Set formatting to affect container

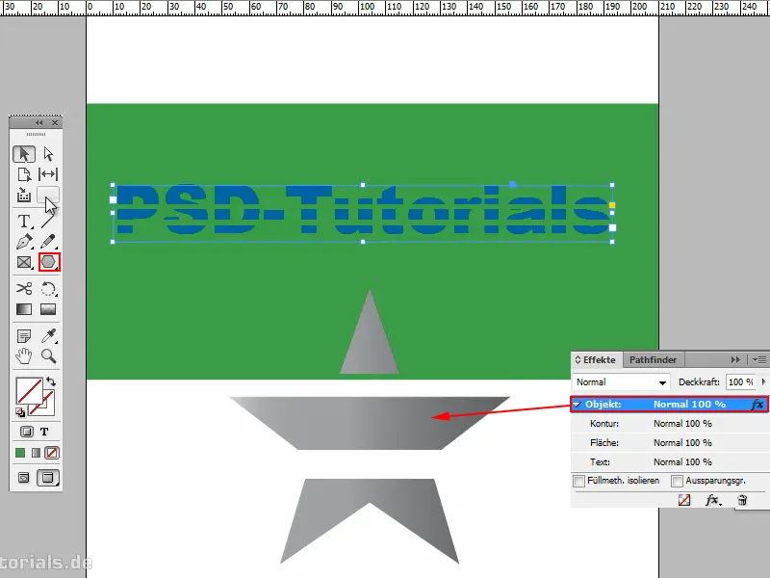(27, 432)
